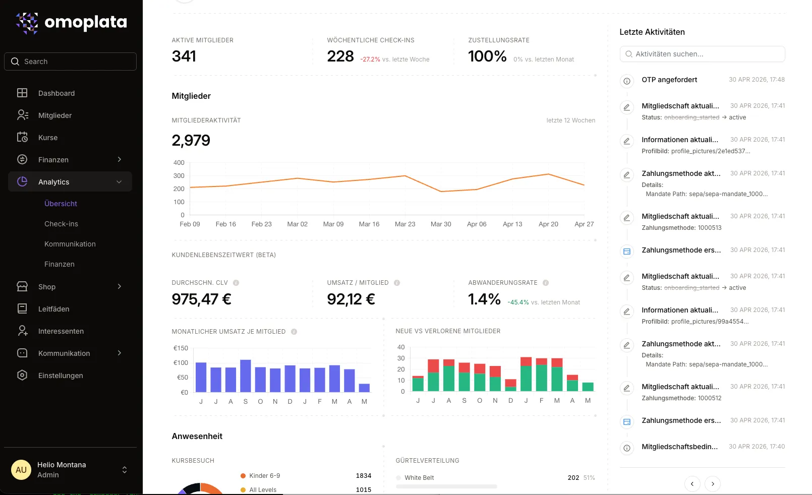Go to previous activities page
This screenshot has height=495, width=812.
tap(692, 484)
